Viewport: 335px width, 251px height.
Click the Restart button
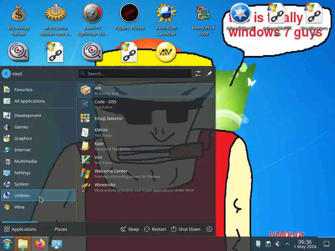click(155, 229)
